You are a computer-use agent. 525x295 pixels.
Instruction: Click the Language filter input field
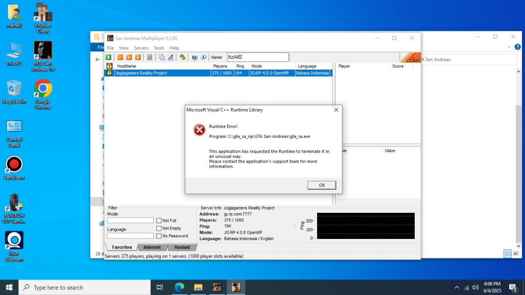(x=130, y=236)
